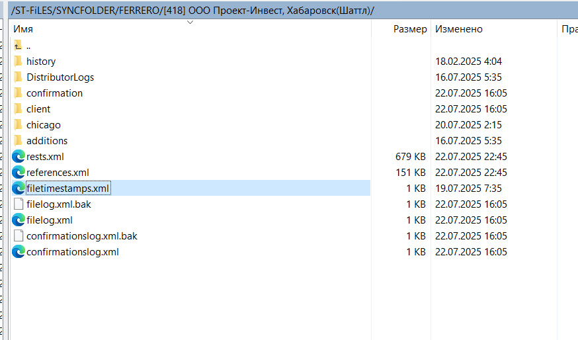Click the Edge icon beside filetimestamps.xml
578x340 pixels.
pos(19,188)
